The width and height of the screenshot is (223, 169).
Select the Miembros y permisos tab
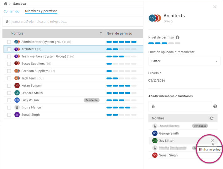tap(41, 11)
